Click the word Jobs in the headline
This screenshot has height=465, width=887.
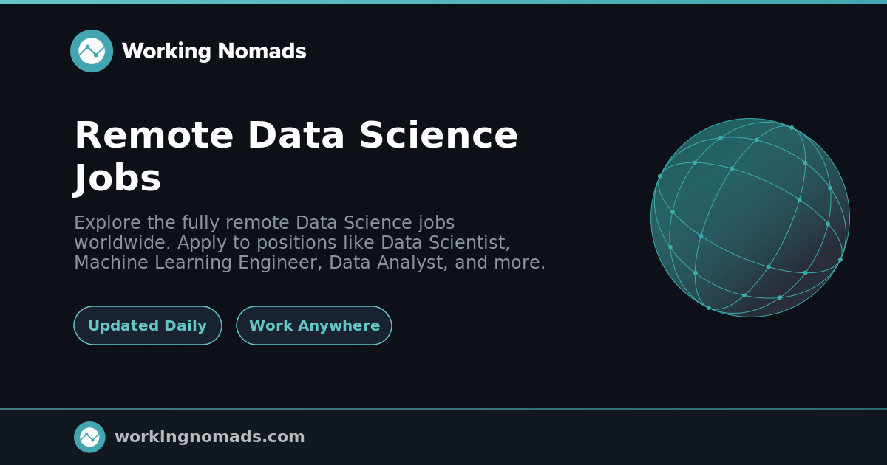point(118,178)
